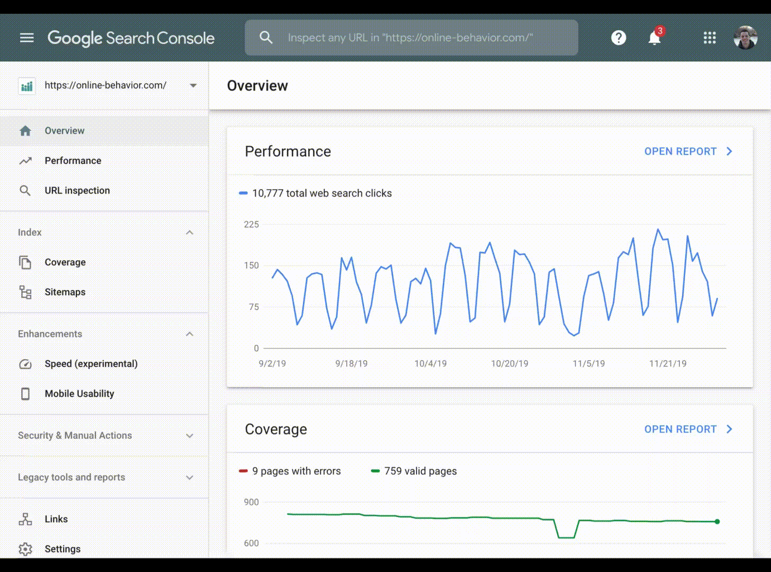Screen dimensions: 771x572
Task: Click the Settings gear icon in sidebar
Action: tap(25, 549)
